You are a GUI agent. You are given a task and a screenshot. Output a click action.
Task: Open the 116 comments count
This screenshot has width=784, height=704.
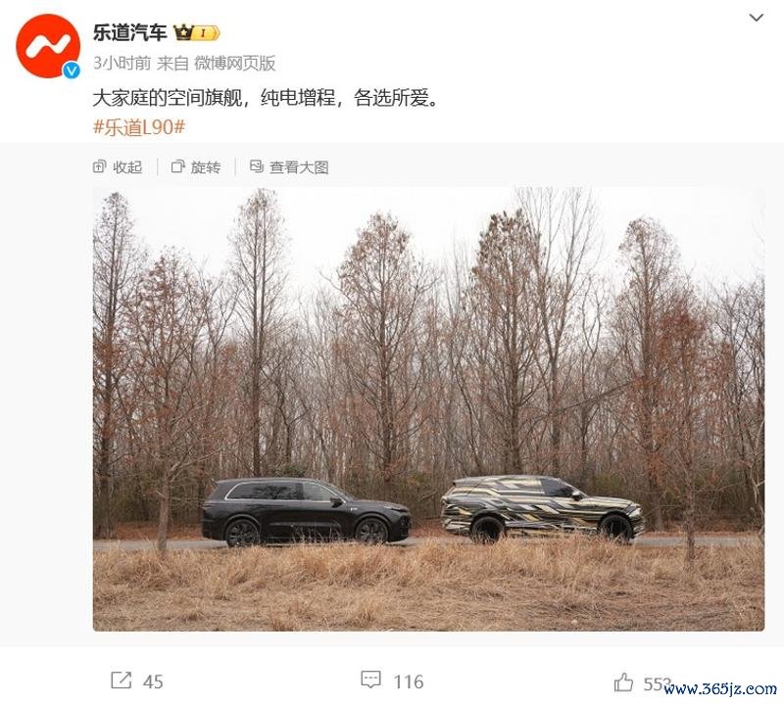(x=409, y=681)
